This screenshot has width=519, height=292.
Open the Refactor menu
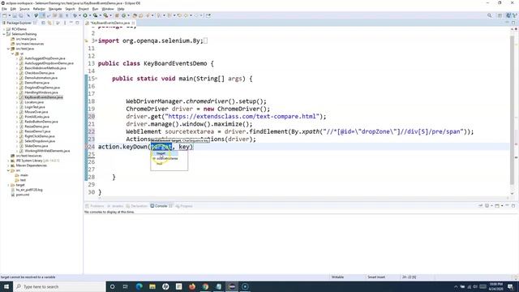pos(39,9)
